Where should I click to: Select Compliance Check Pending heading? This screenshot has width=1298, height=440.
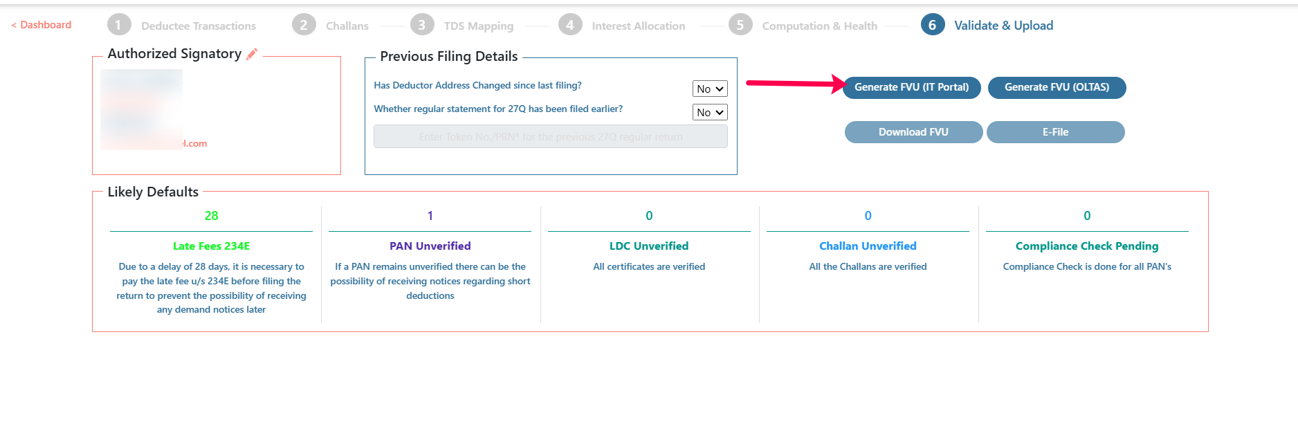(1087, 246)
